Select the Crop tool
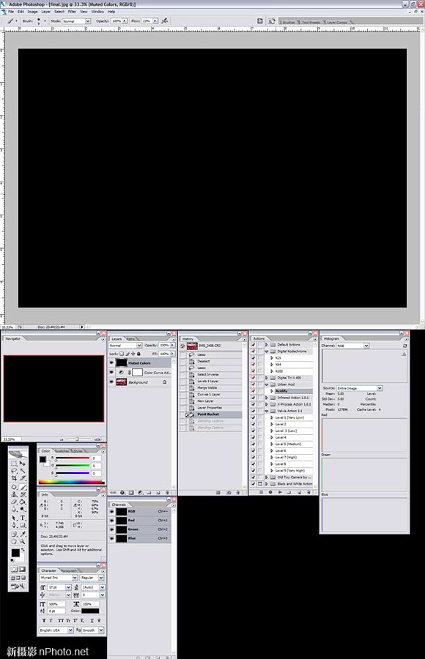425x659 pixels. (x=14, y=478)
